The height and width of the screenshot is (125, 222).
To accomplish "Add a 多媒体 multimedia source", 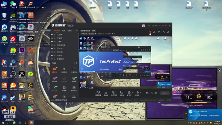I will point(122,93).
